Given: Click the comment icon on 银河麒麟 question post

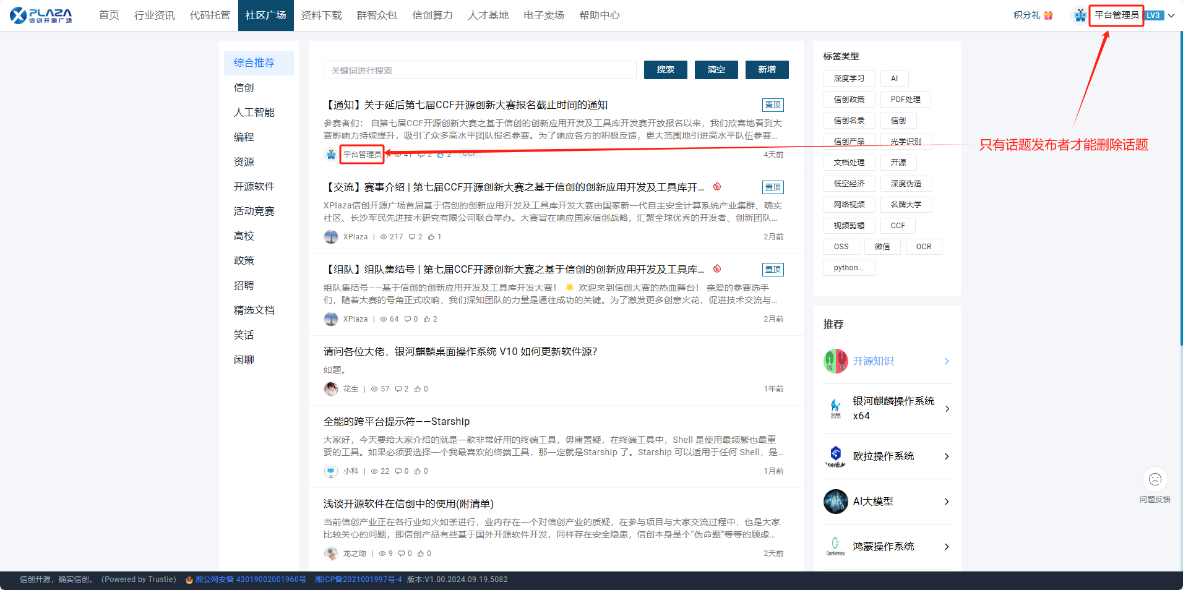Looking at the screenshot, I should 398,389.
